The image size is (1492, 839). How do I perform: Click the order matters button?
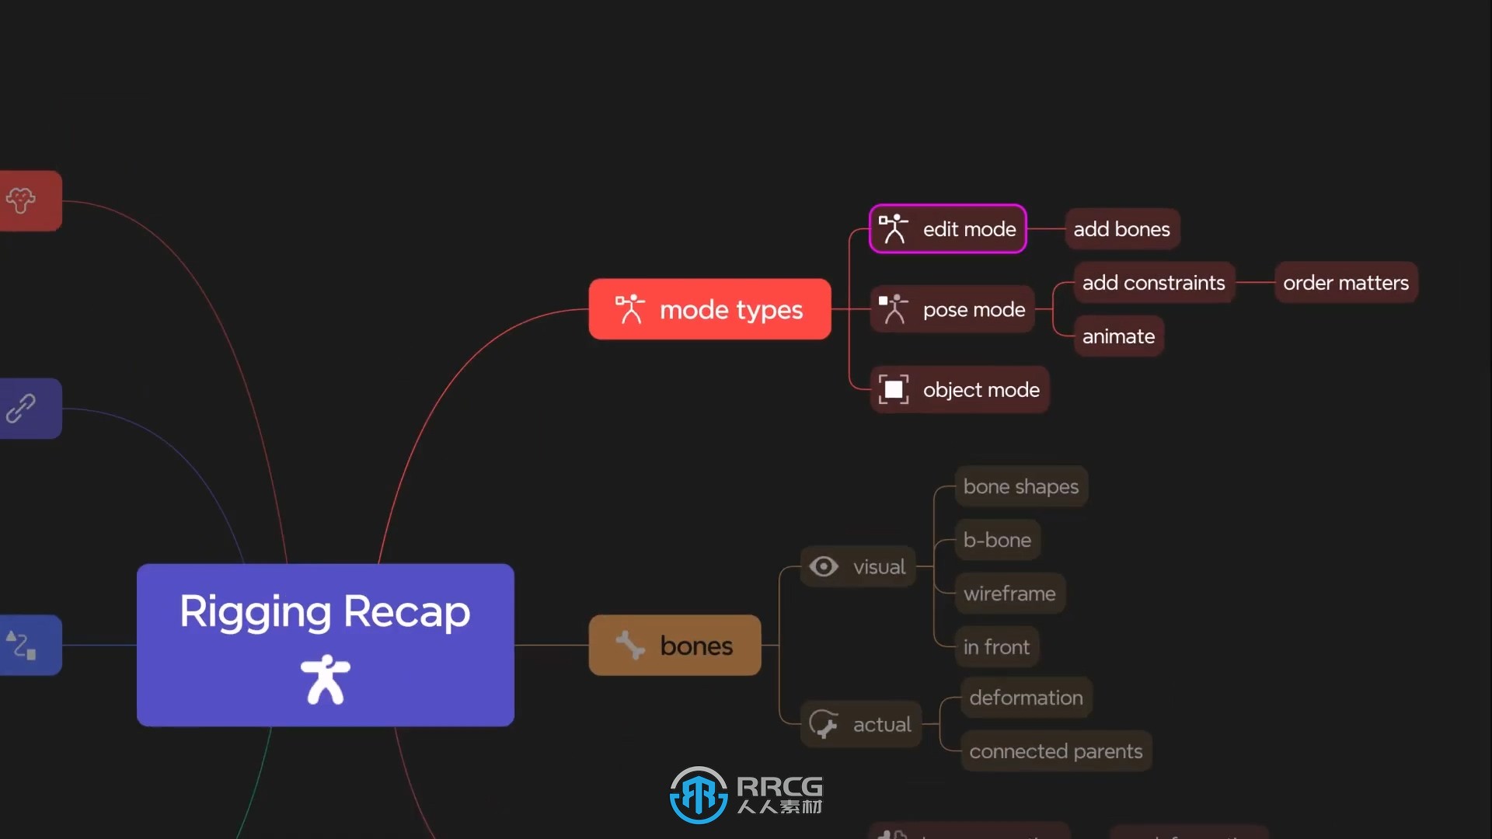coord(1347,283)
